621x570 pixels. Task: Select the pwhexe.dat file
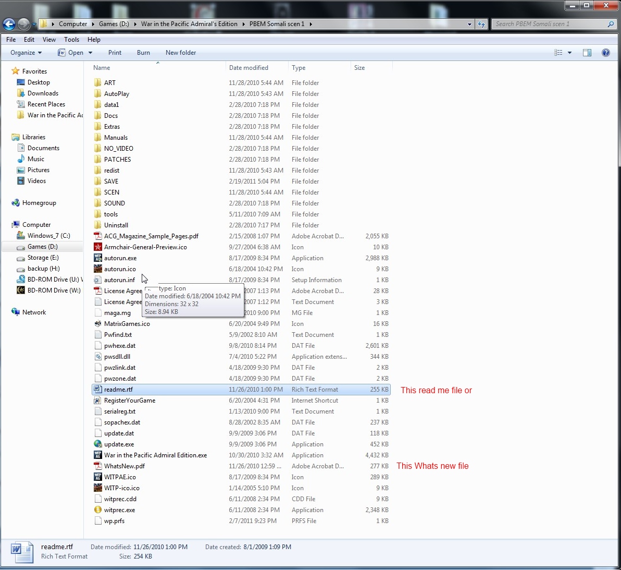[120, 346]
